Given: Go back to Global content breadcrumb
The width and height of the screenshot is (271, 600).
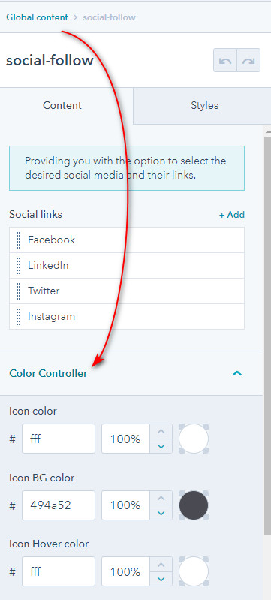Looking at the screenshot, I should tap(37, 17).
